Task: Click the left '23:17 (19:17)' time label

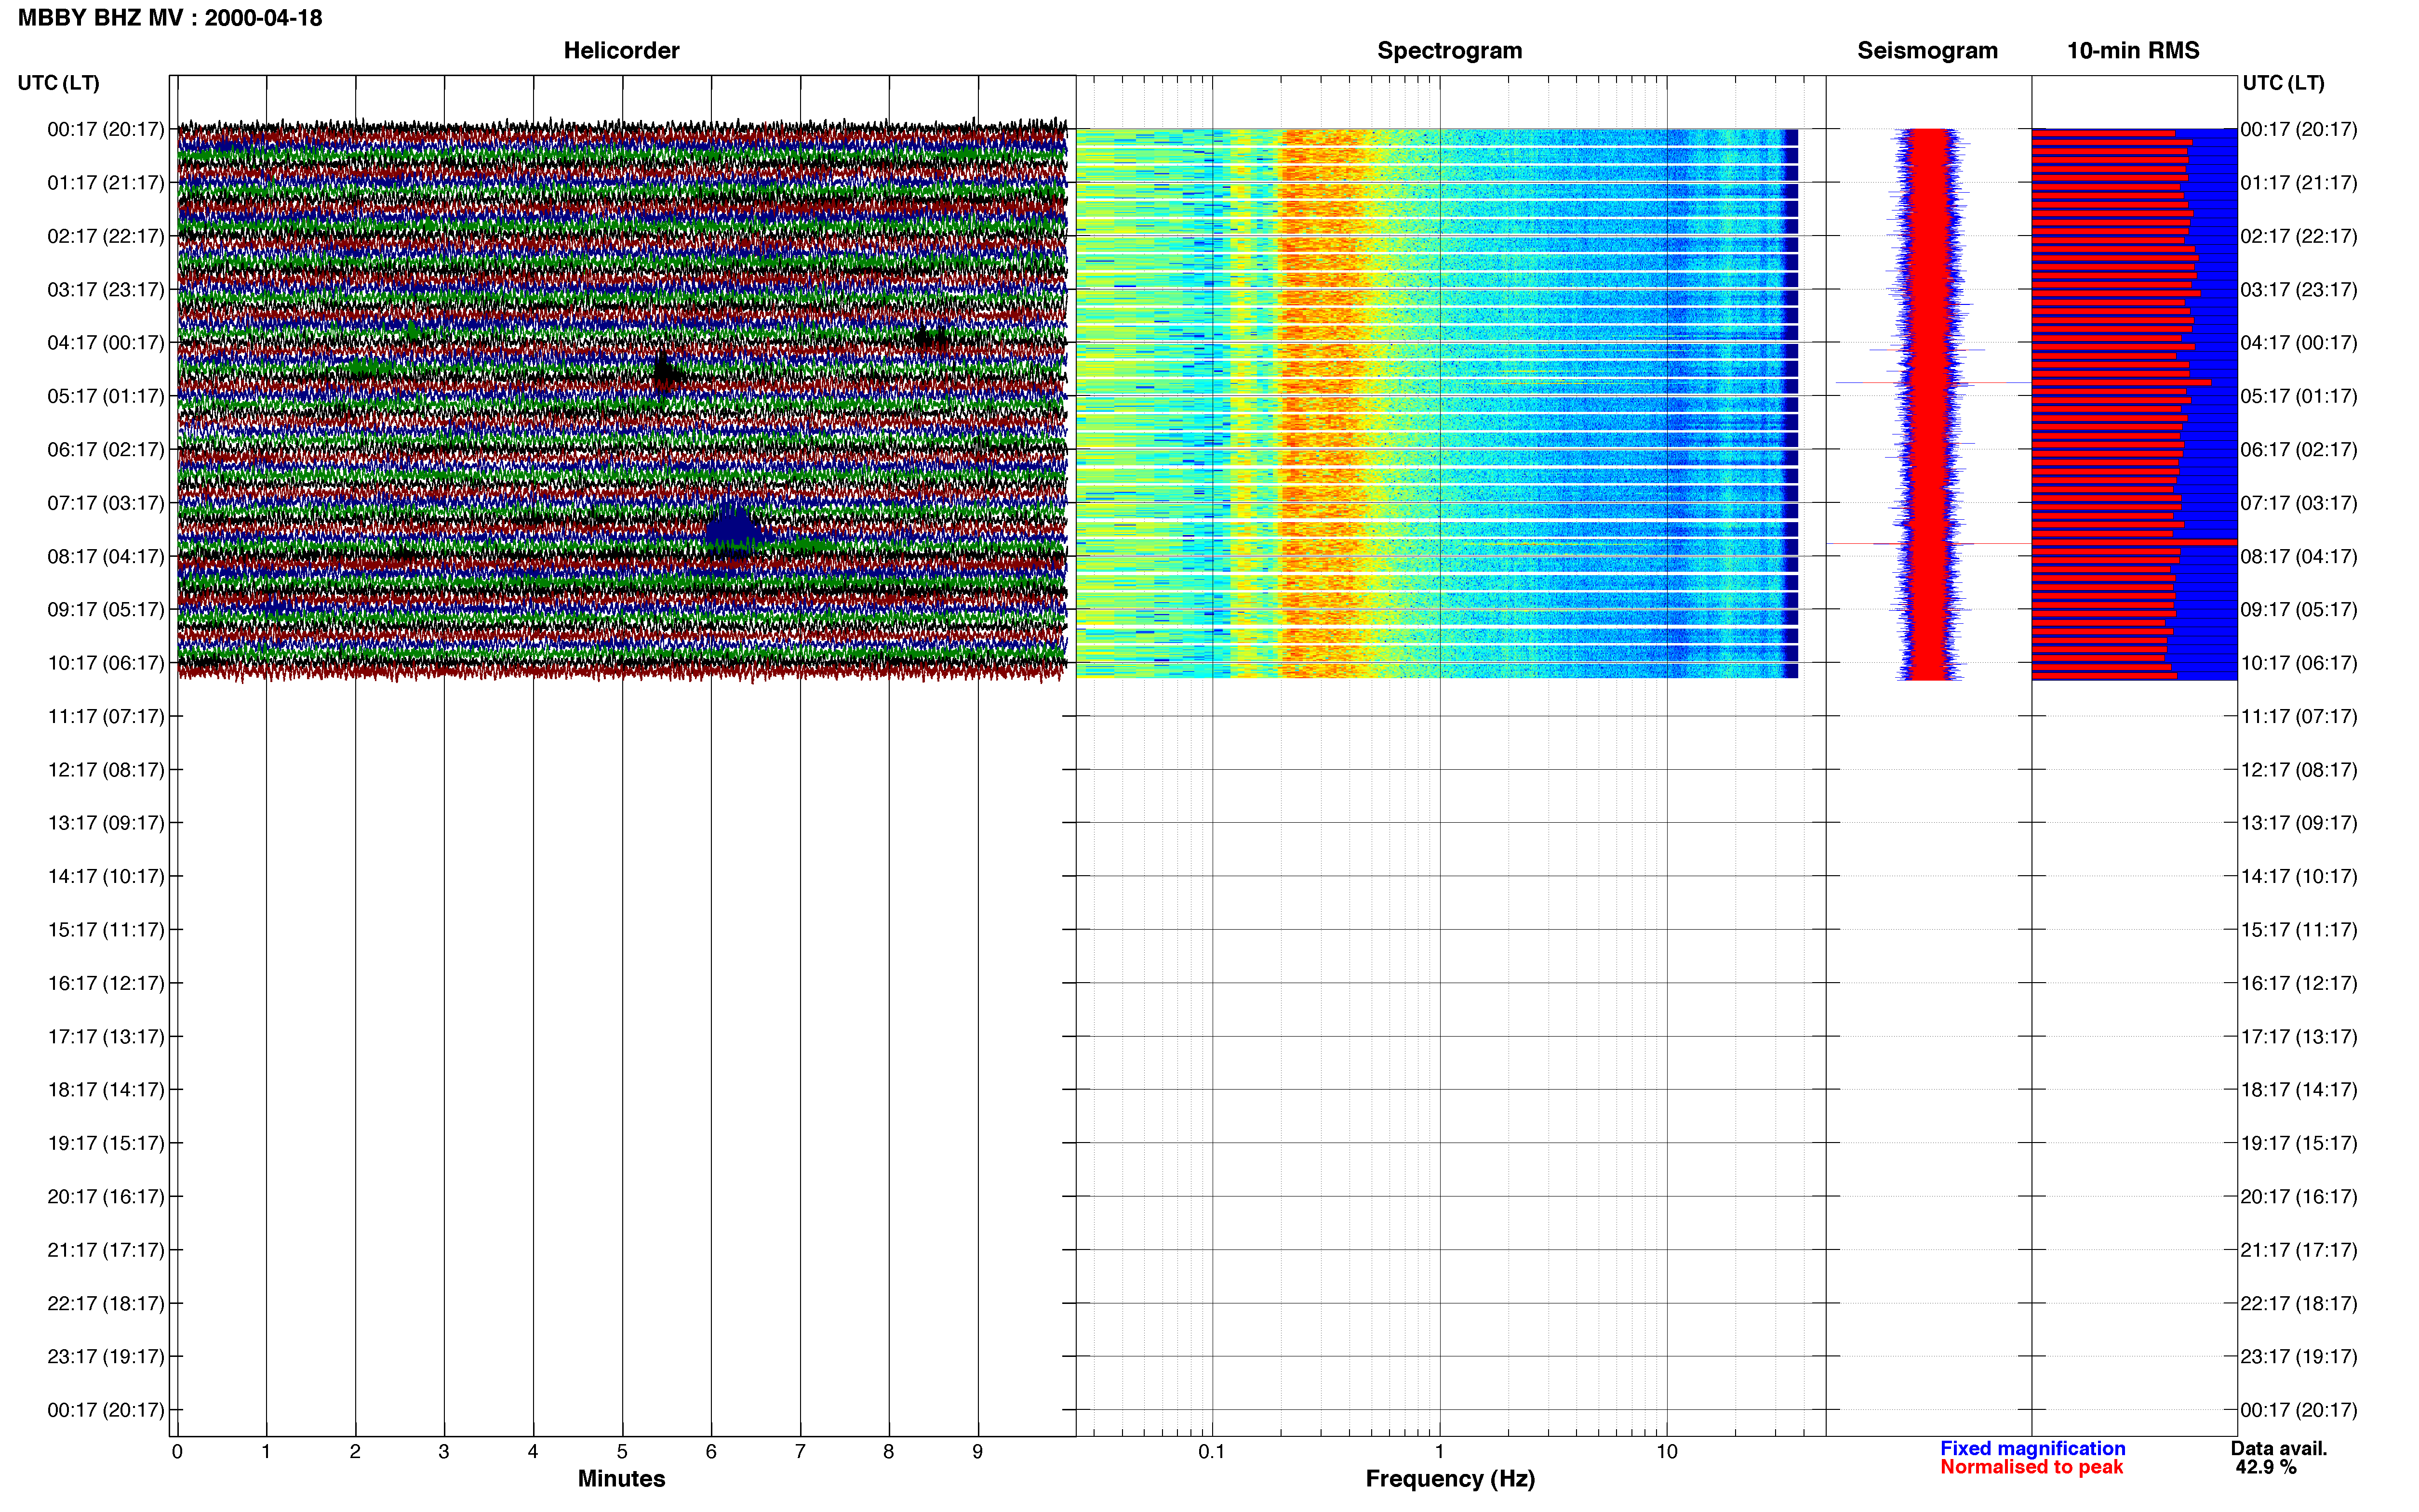Action: (x=105, y=1357)
